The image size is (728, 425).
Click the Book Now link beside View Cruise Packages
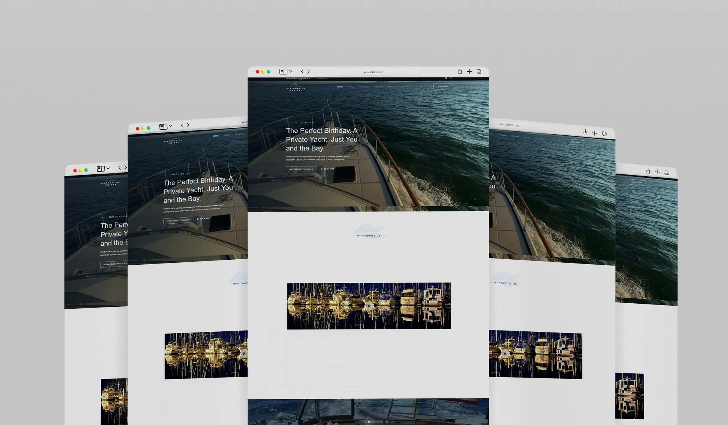pos(328,169)
